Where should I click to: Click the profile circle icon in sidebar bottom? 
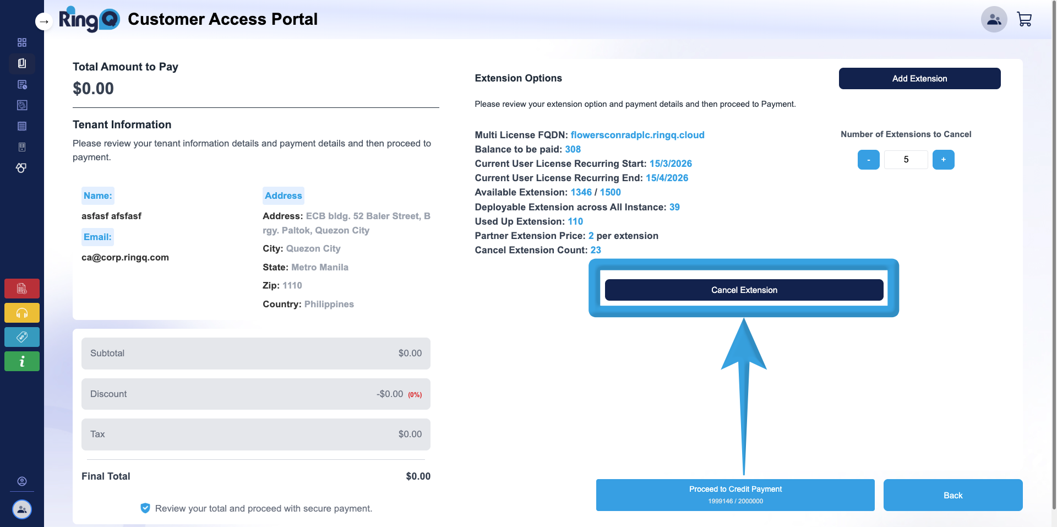22,481
